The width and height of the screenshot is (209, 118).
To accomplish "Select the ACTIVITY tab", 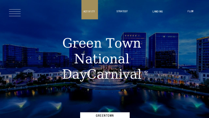I will tap(89, 11).
